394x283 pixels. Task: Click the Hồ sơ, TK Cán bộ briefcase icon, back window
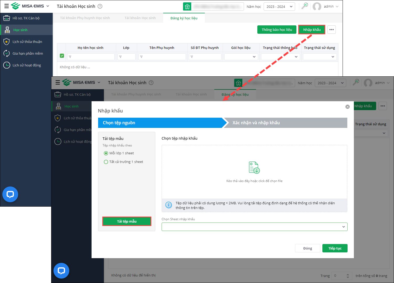coord(7,18)
